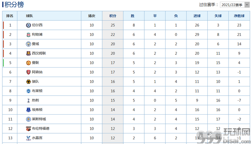The image size is (251, 144).
Task: Click the Manchester City crest icon
Action: click(x=28, y=44)
